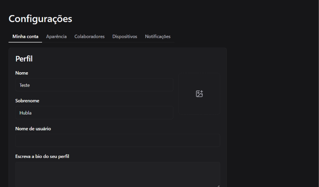This screenshot has height=187, width=319.
Task: Select the Dispositivos tab
Action: (125, 36)
